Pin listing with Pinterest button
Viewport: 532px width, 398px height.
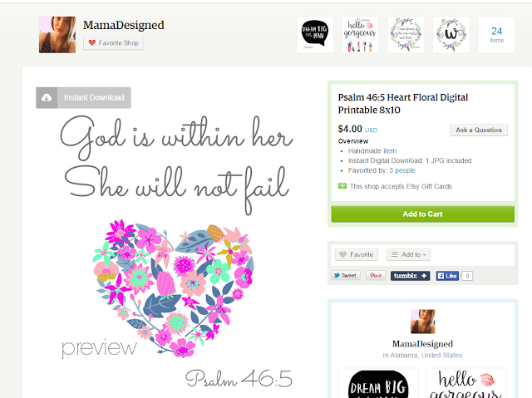[x=376, y=276]
